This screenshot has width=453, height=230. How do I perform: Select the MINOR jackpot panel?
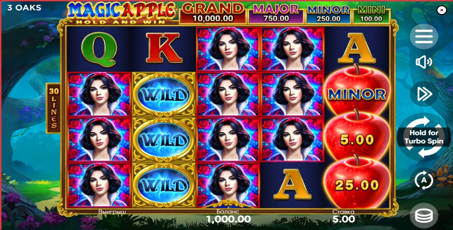(x=328, y=14)
